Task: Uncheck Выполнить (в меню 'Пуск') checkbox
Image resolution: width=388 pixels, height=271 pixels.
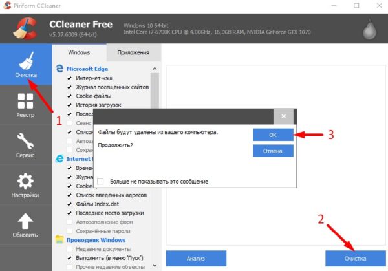Action: 70,258
